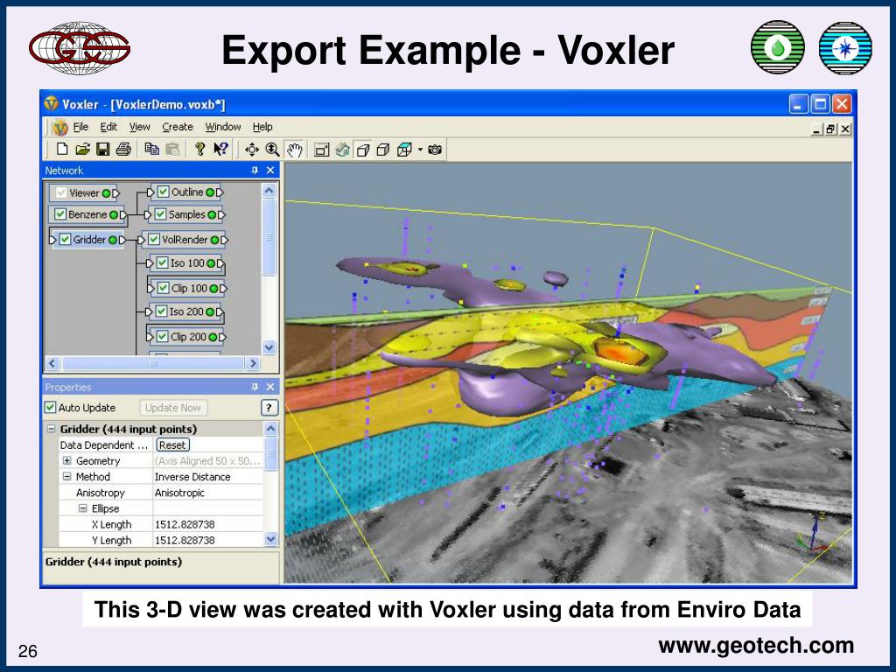Image resolution: width=896 pixels, height=672 pixels.
Task: Open the Edit menu
Action: [x=108, y=127]
